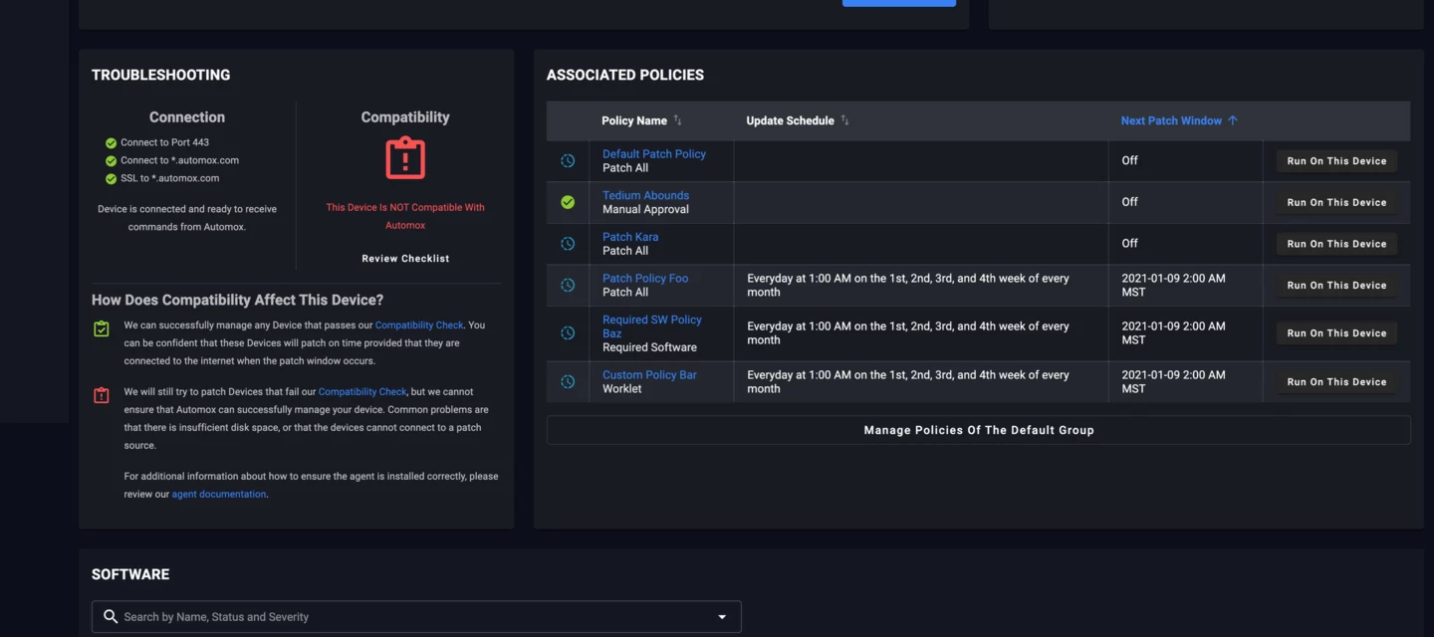Open the Required SW Policy Baz link
This screenshot has width=1434, height=637.
tap(652, 326)
